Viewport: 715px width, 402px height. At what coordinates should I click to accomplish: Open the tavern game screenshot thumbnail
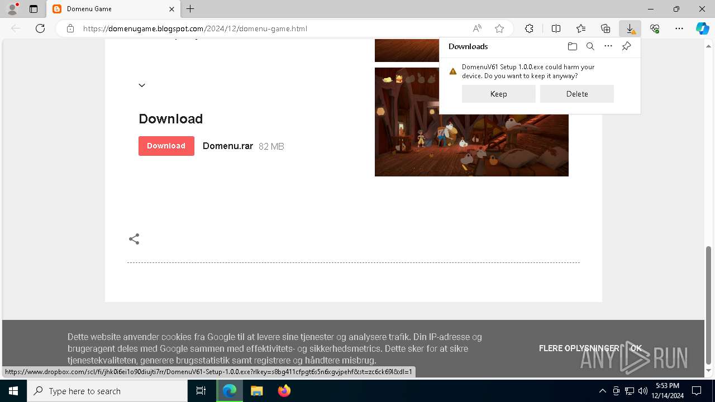click(471, 122)
